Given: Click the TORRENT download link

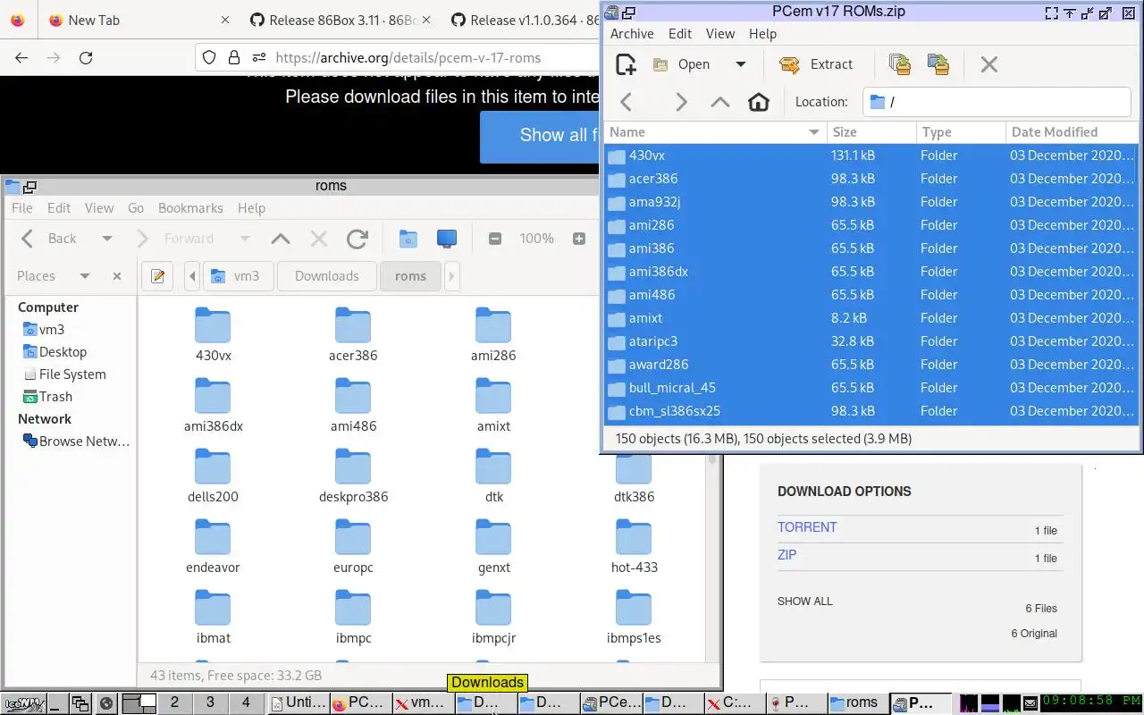Looking at the screenshot, I should (807, 527).
